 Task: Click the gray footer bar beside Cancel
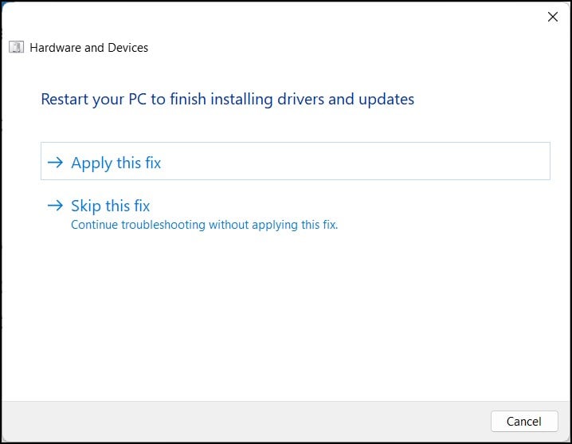(x=245, y=421)
